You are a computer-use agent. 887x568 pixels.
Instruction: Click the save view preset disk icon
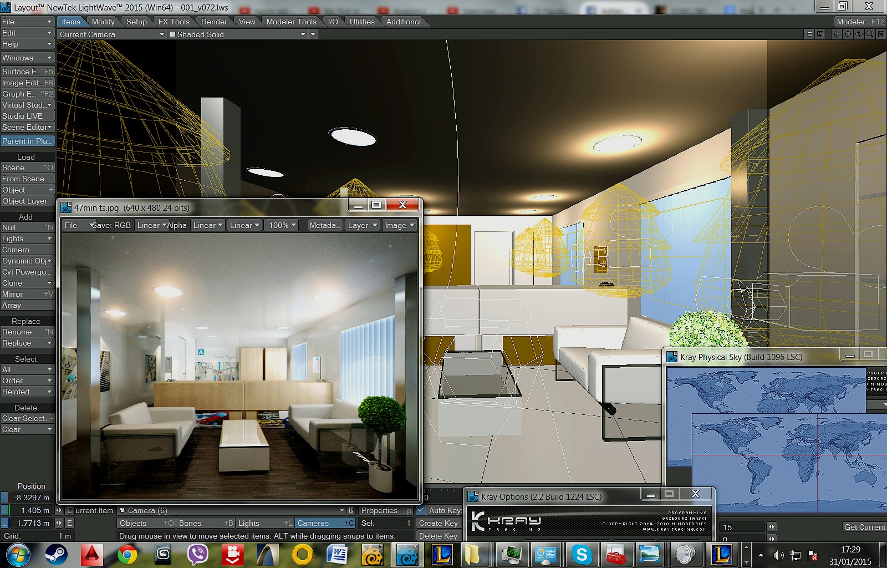[x=820, y=34]
